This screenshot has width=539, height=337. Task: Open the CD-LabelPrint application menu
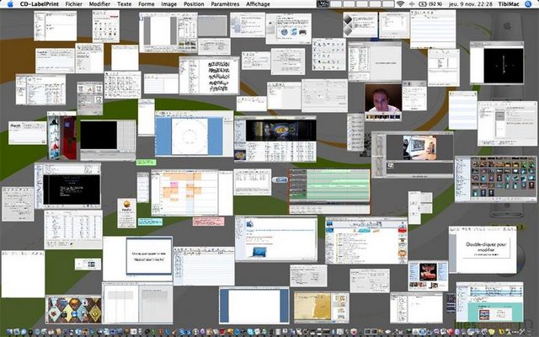click(39, 4)
